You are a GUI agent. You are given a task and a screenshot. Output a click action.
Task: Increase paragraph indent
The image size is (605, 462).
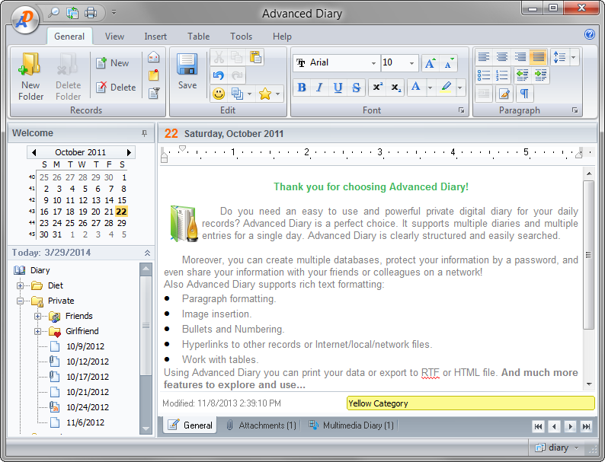coord(540,75)
